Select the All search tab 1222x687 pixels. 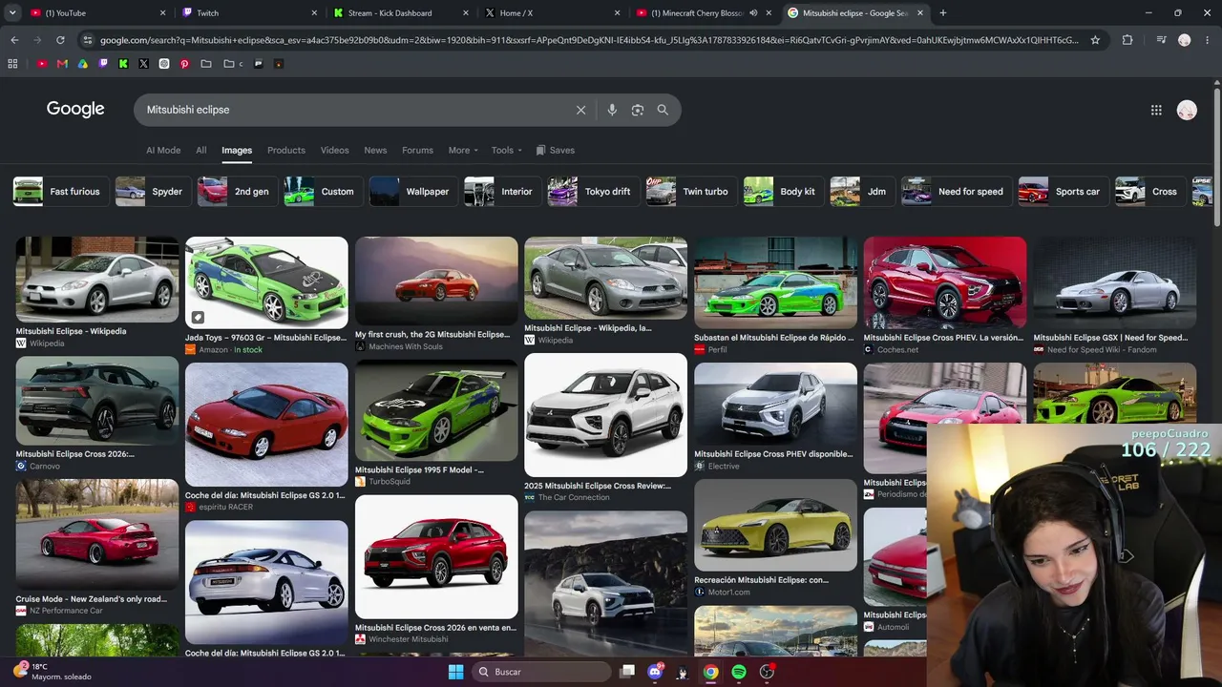coord(201,150)
